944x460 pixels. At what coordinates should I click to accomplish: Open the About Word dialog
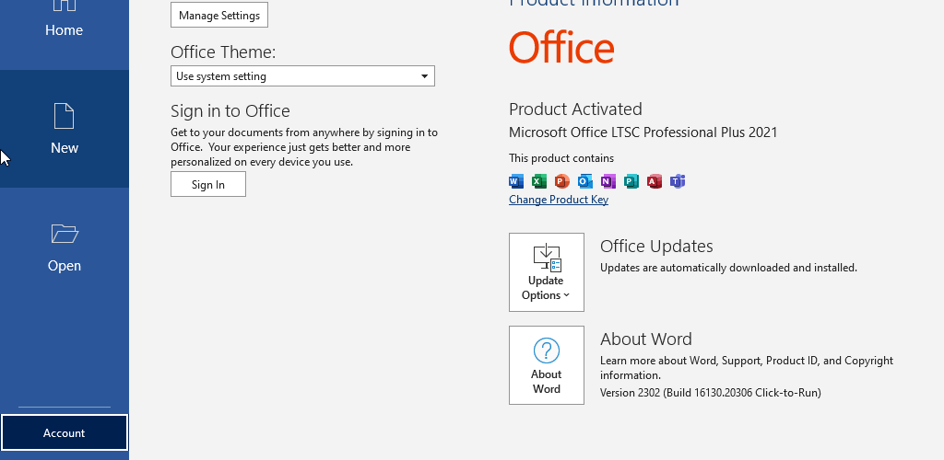(546, 365)
